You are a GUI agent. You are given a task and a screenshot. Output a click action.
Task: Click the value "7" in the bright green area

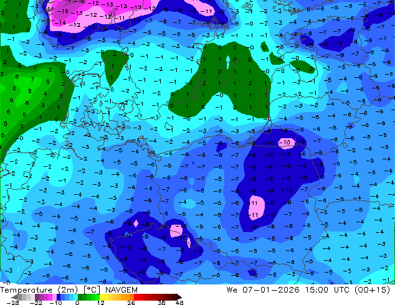32,80
